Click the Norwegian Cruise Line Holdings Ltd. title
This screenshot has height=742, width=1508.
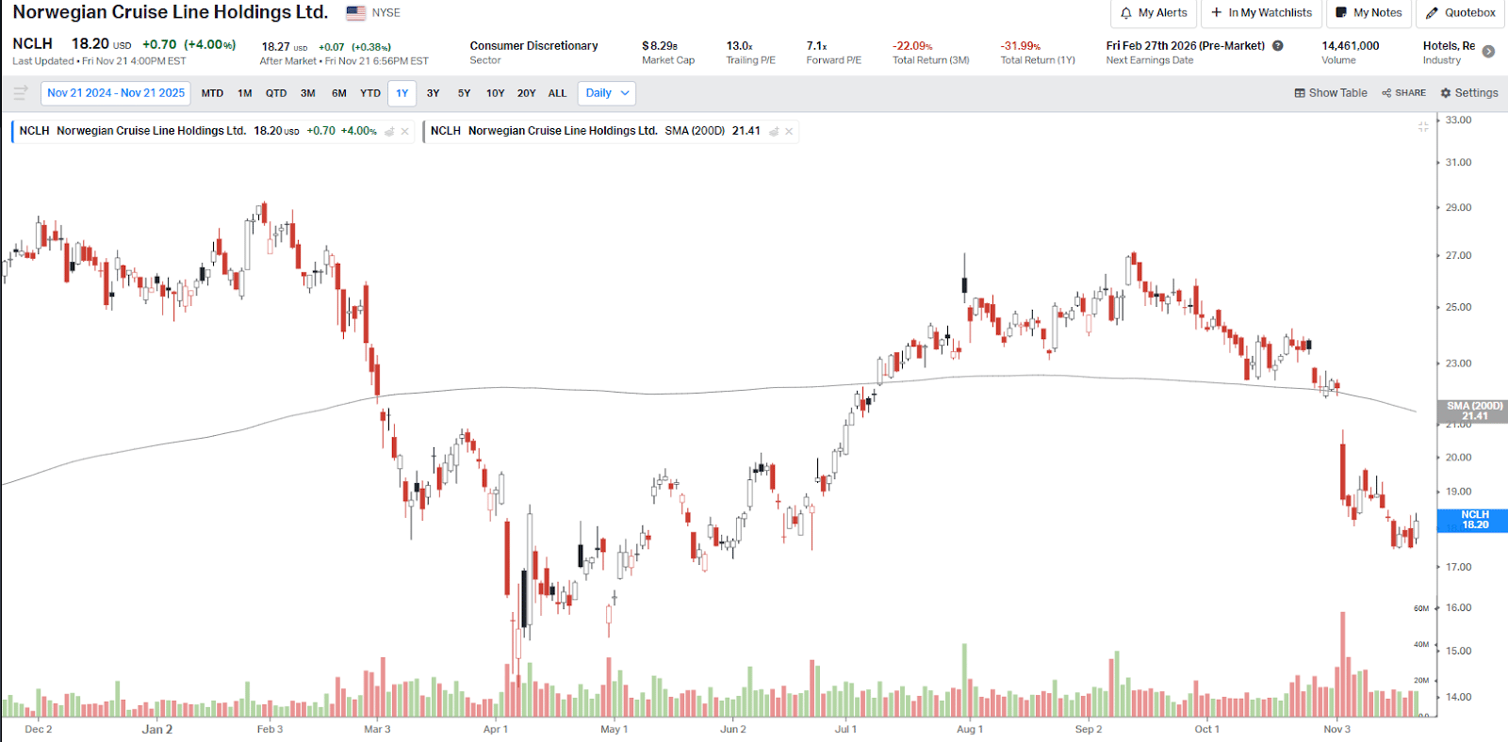171,12
